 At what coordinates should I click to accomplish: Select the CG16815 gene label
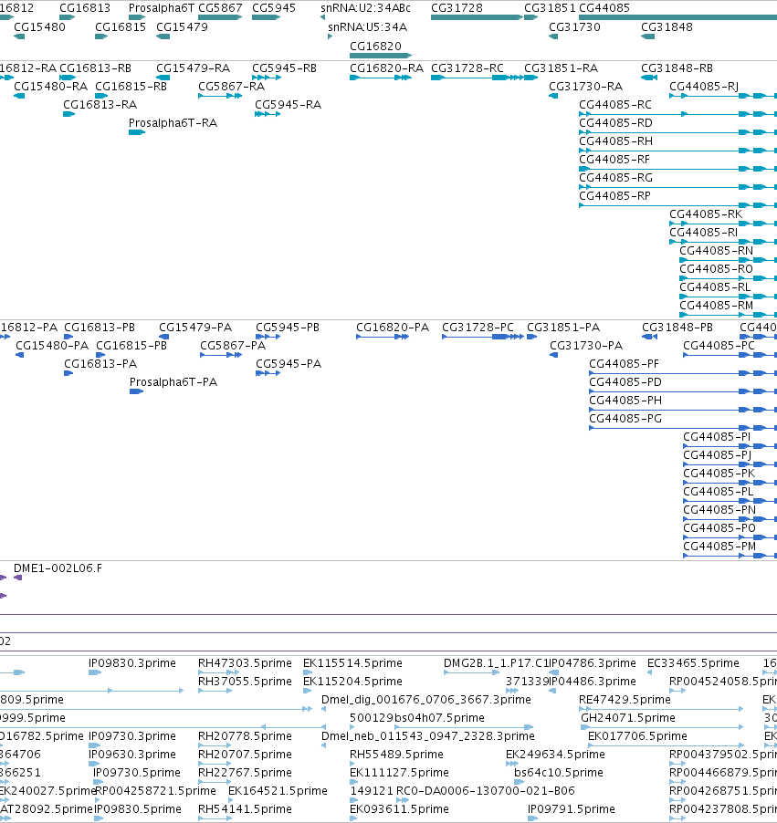[121, 26]
